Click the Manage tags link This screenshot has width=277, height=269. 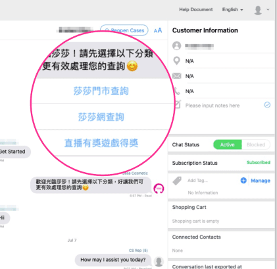tap(261, 181)
